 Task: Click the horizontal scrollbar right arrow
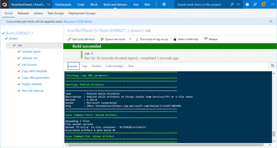click(x=270, y=145)
